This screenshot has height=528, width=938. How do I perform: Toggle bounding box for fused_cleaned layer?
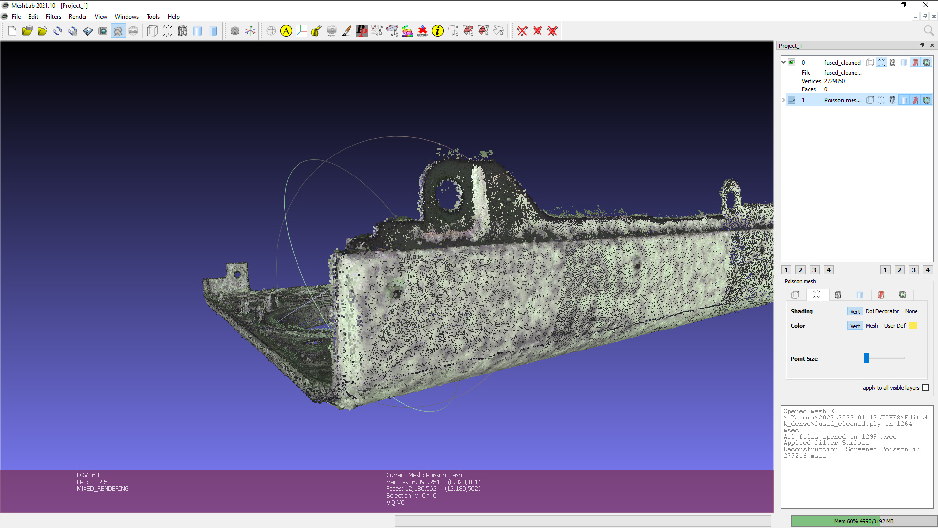[870, 62]
